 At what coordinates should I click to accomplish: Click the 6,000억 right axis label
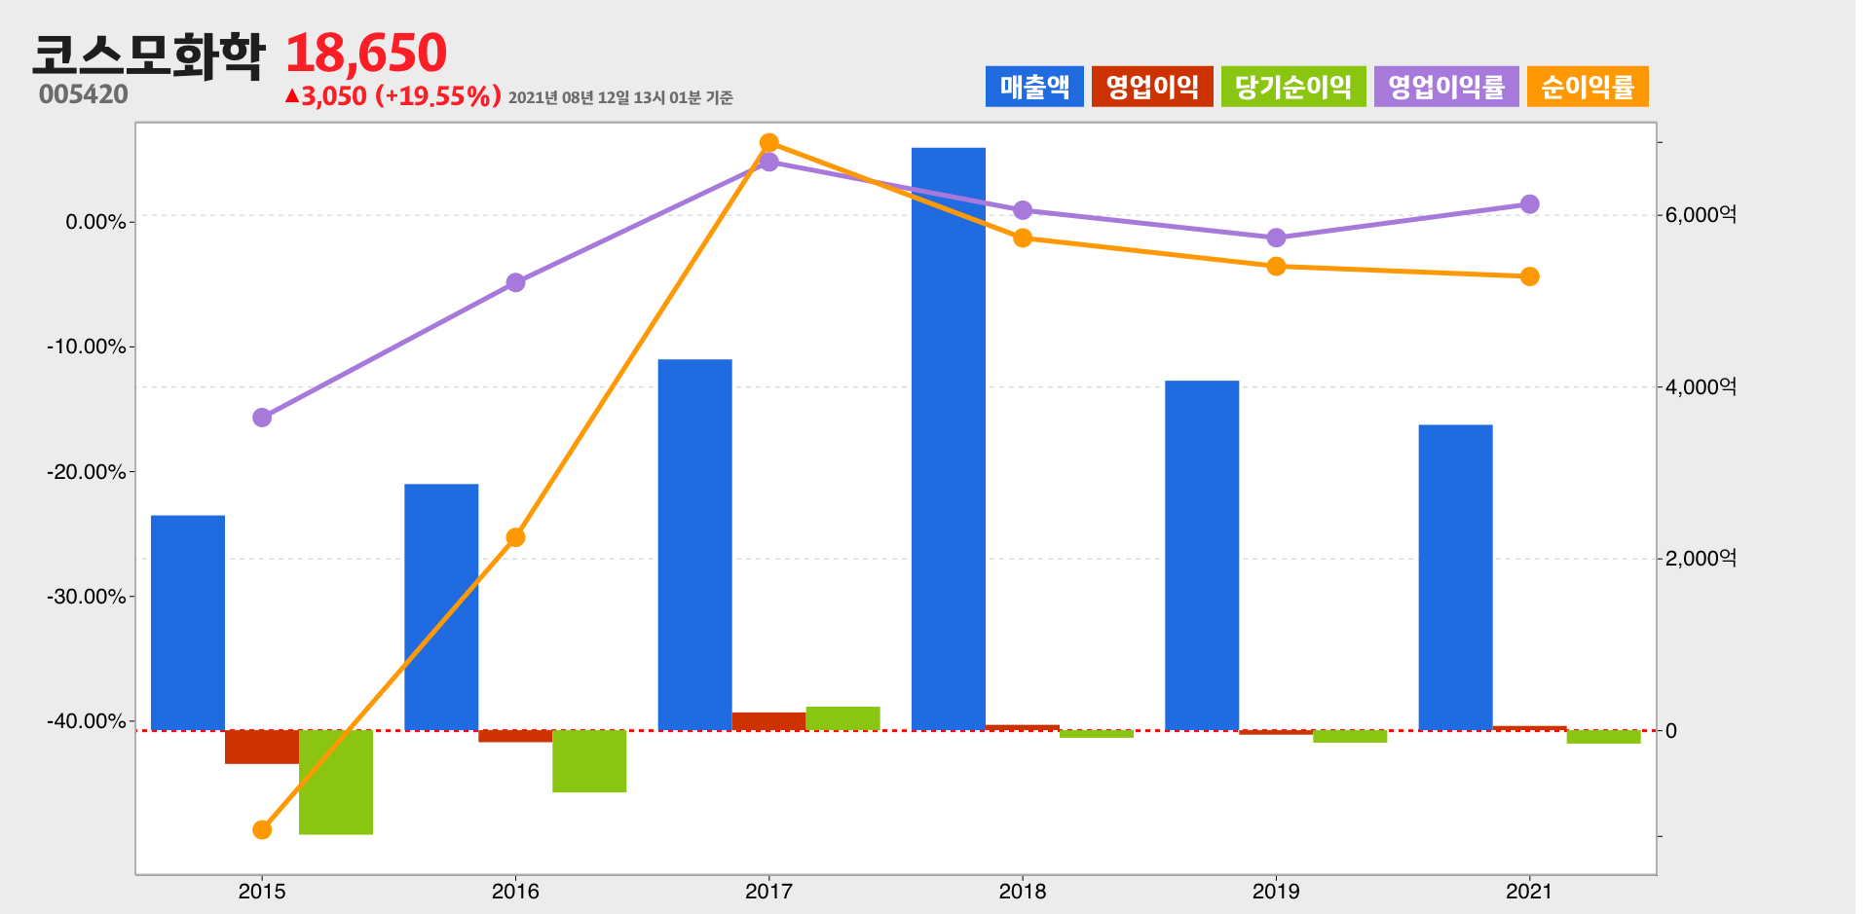pyautogui.click(x=1701, y=215)
